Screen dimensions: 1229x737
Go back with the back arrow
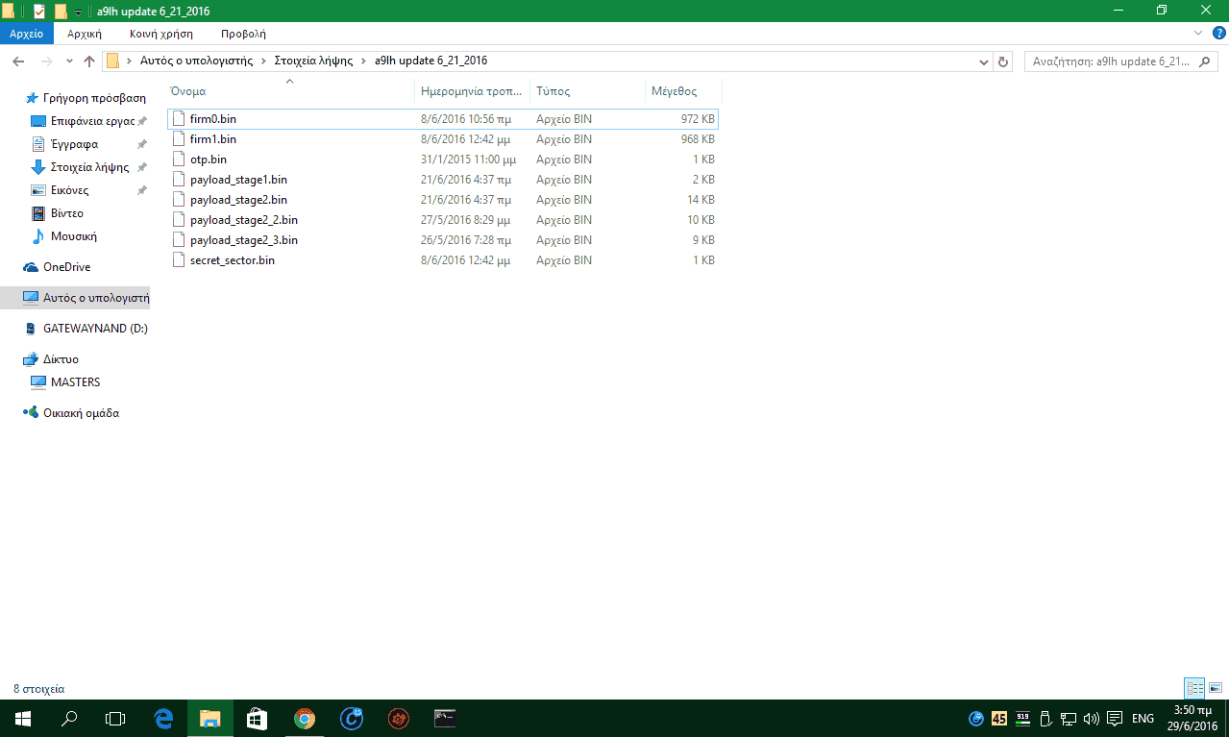click(x=18, y=61)
